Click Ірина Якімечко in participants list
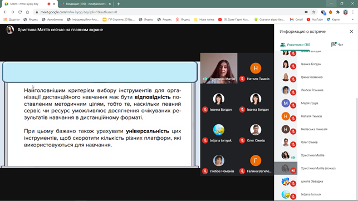The width and height of the screenshot is (358, 201). [312, 77]
